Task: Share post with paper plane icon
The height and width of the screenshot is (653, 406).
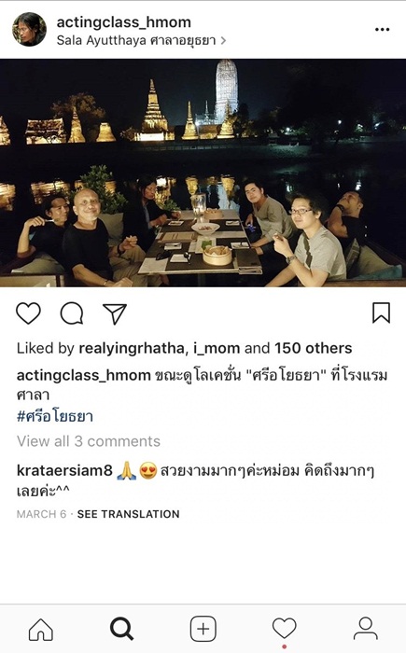Action: (x=115, y=313)
